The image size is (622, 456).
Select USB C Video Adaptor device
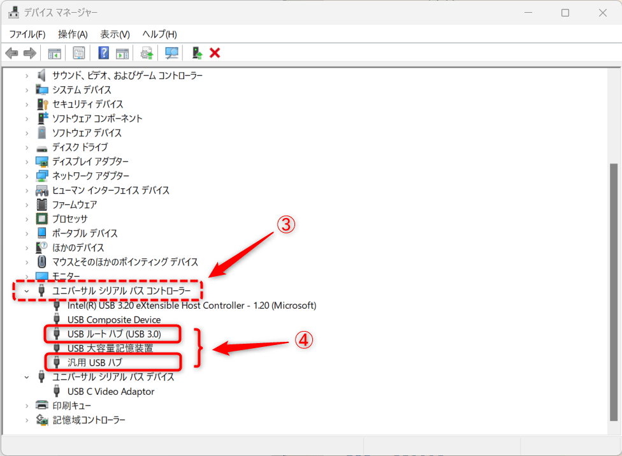click(x=110, y=392)
